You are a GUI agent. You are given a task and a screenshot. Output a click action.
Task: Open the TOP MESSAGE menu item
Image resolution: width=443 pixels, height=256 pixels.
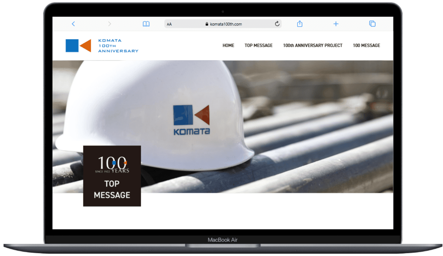point(259,45)
